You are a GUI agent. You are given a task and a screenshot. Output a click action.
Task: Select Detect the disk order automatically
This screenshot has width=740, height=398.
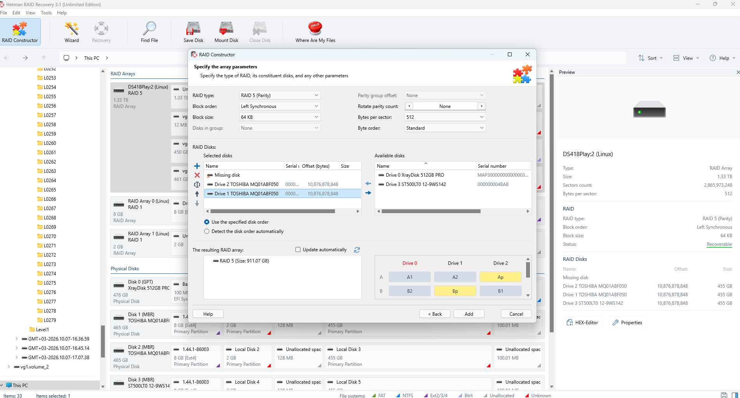(x=244, y=231)
